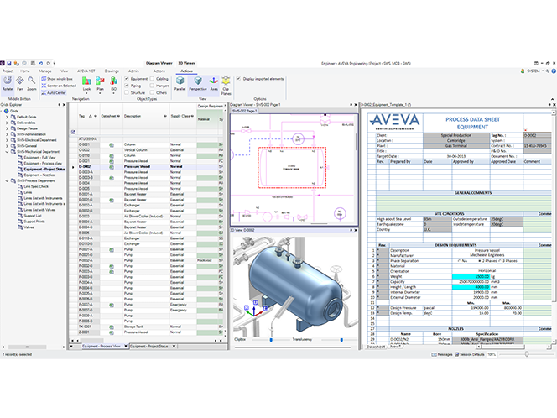Select the Rotate tool in the ribbon
Viewport: 557px width, 418px height.
click(8, 83)
